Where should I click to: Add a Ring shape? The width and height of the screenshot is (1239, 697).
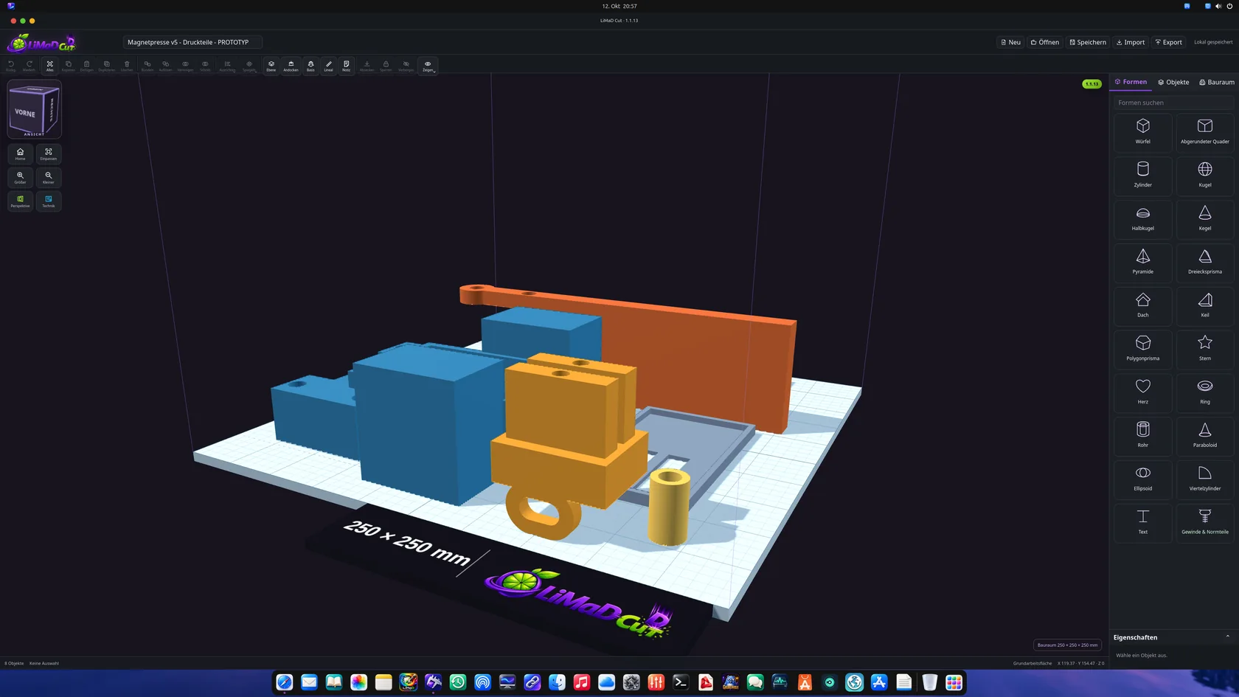1204,392
